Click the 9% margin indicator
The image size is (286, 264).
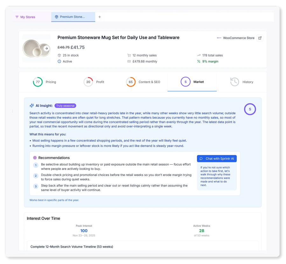[x=208, y=61]
